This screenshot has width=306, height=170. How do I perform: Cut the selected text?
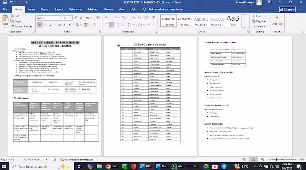(15, 16)
